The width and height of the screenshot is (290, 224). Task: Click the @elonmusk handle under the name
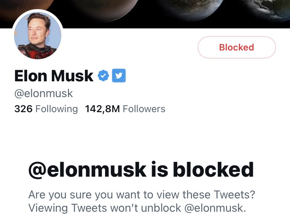(x=43, y=94)
